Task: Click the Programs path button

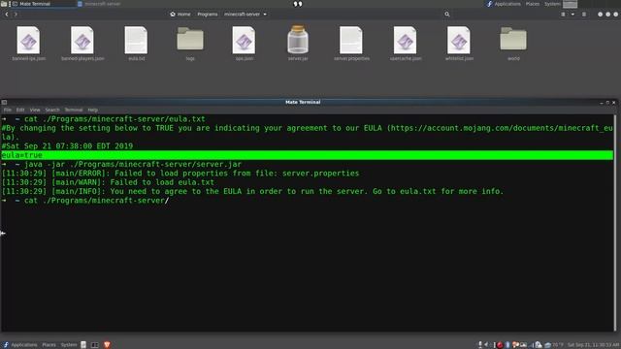Action: click(x=208, y=15)
